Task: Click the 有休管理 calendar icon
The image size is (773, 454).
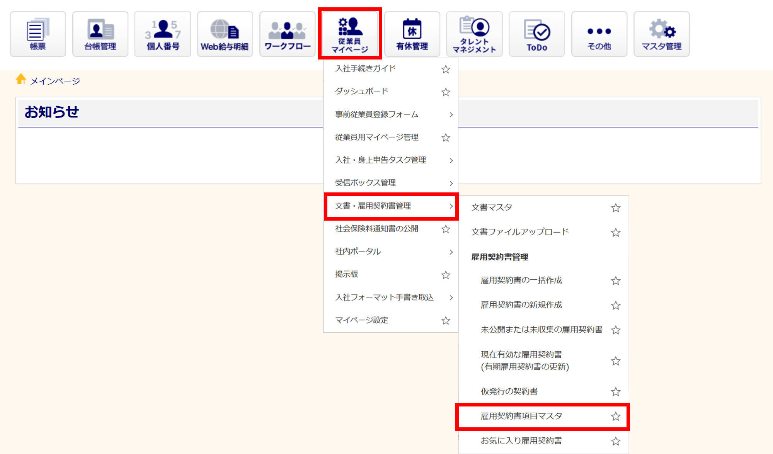Action: [412, 34]
